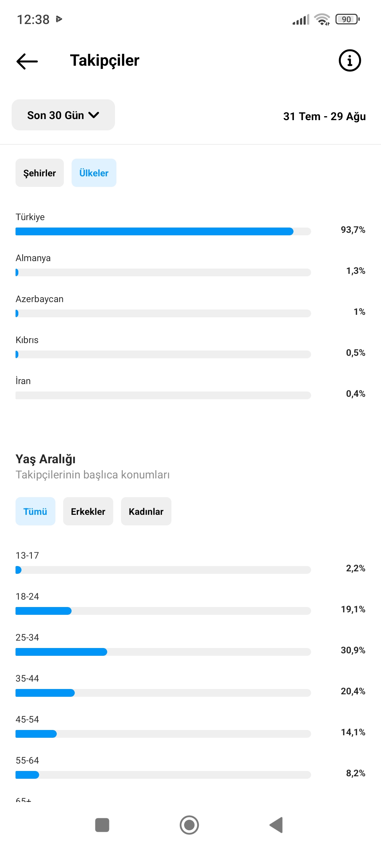Tap the 31 Tem - 29 Ağu date range

click(324, 116)
